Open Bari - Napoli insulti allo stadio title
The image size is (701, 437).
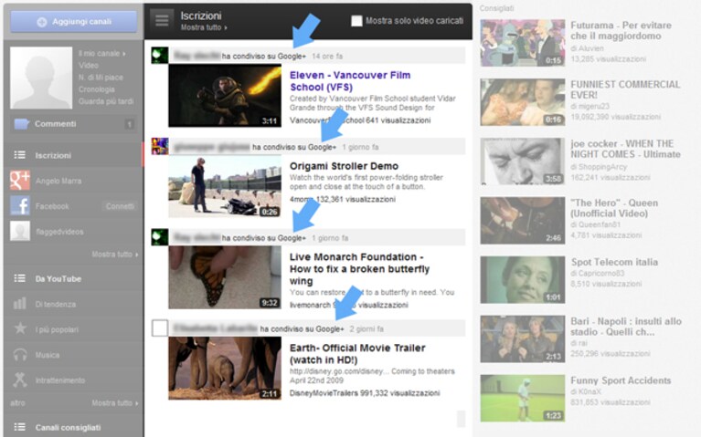(626, 327)
